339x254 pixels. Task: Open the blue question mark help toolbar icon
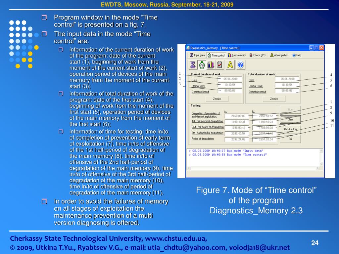click(x=241, y=64)
